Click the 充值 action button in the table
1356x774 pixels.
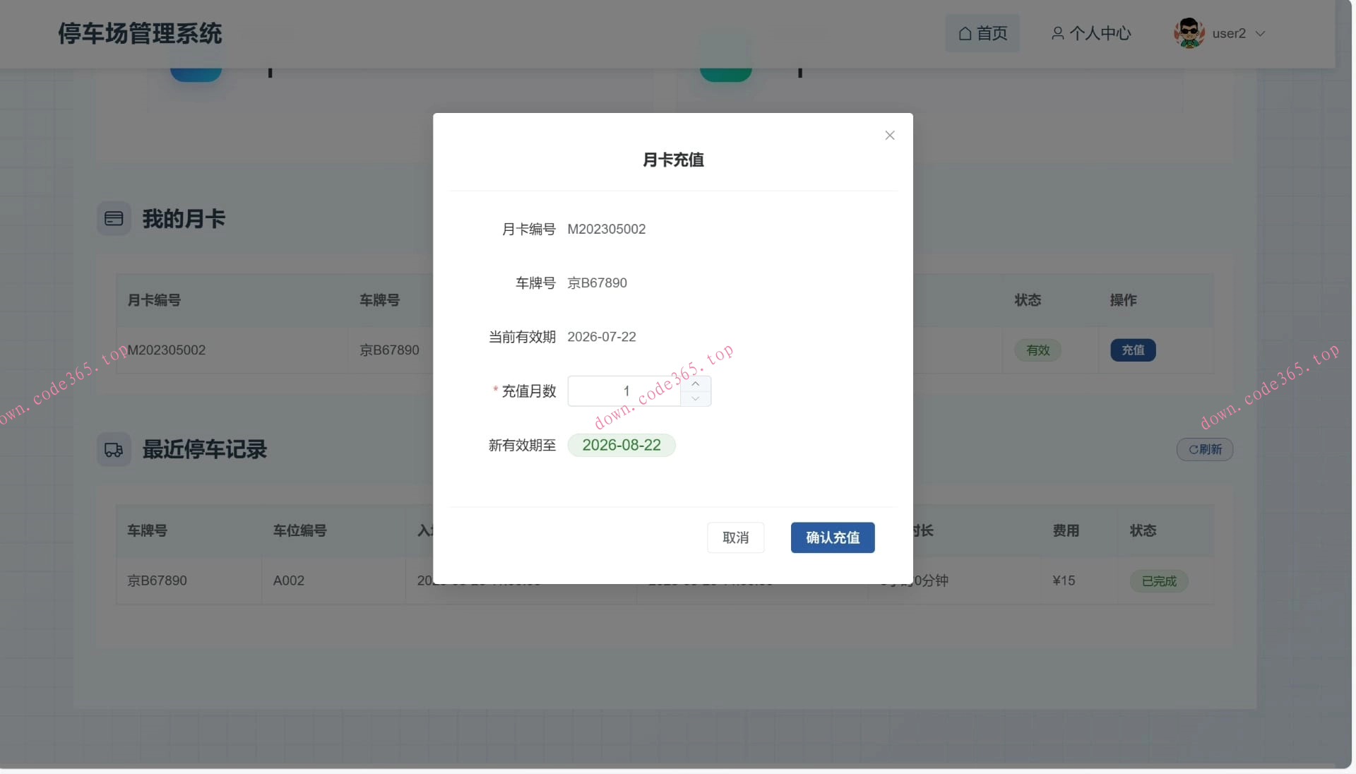[1132, 350]
